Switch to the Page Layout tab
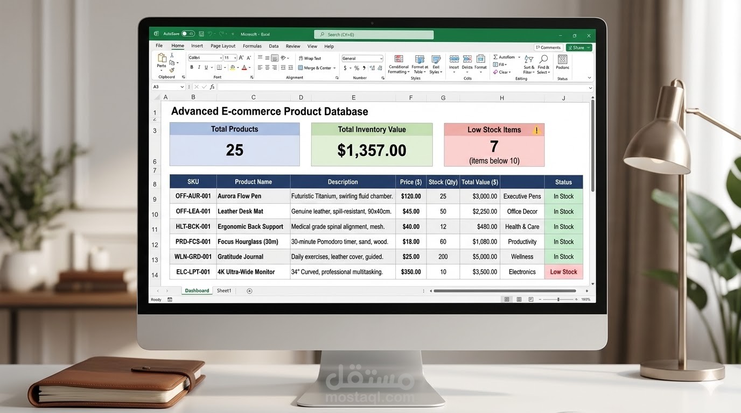Image resolution: width=741 pixels, height=413 pixels. (223, 46)
